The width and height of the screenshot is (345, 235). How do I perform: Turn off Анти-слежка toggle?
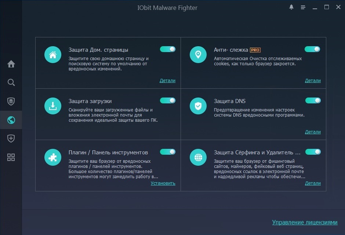312,49
